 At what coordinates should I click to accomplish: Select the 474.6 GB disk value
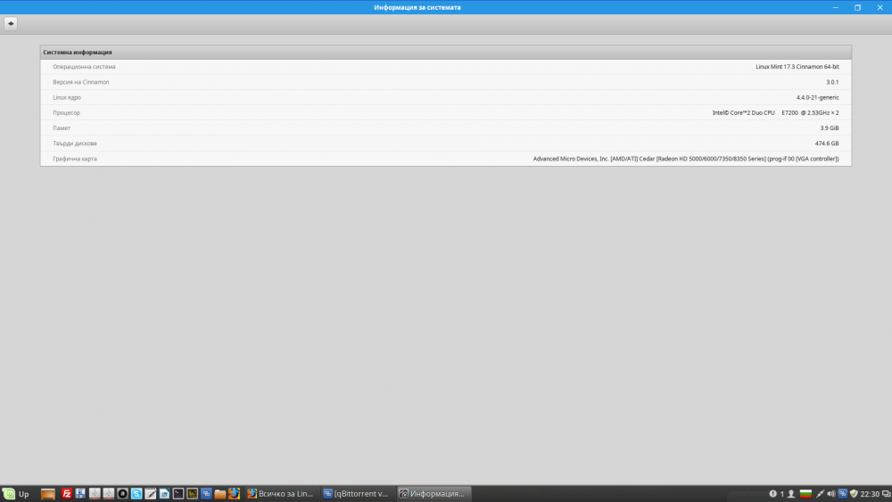tap(827, 144)
